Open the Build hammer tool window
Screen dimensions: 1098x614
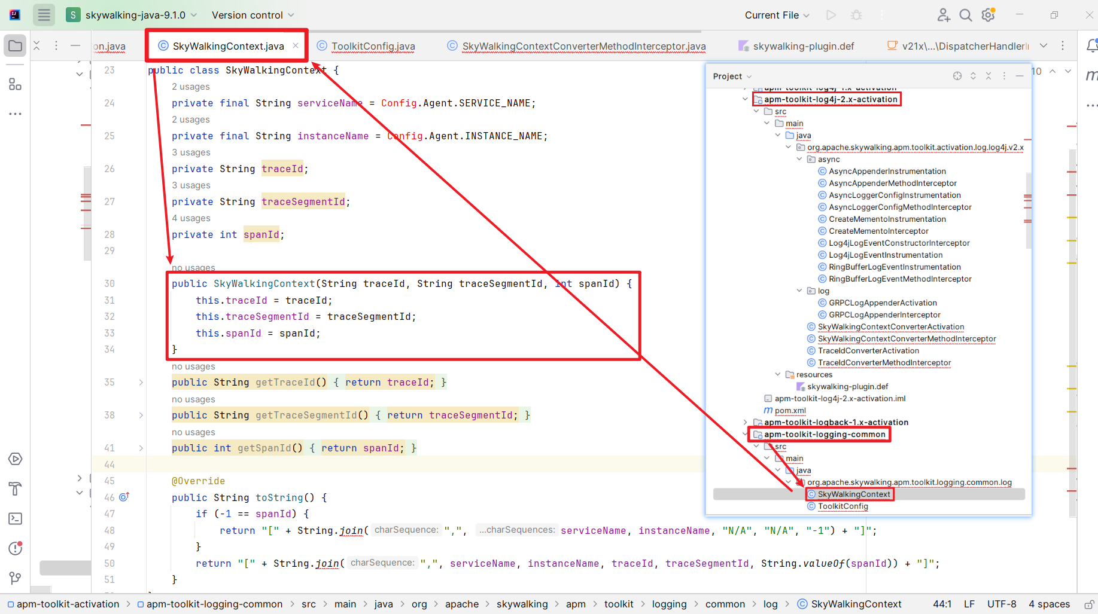[16, 489]
